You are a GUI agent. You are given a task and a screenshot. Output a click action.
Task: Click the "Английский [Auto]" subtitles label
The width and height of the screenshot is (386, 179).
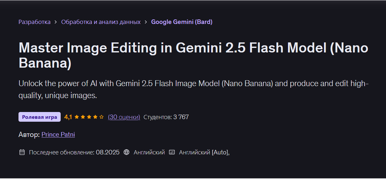204,152
